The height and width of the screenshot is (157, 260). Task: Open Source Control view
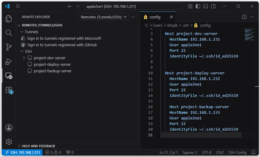[9, 47]
